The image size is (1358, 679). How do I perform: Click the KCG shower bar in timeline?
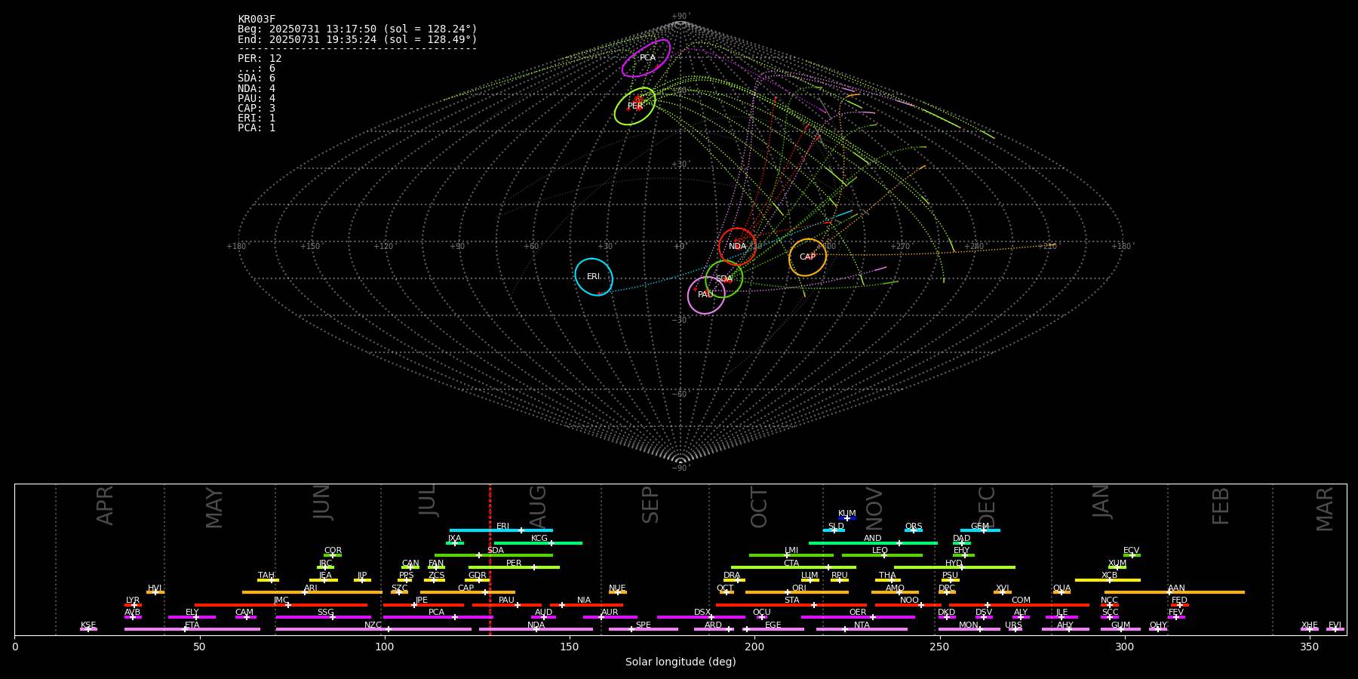pos(538,543)
